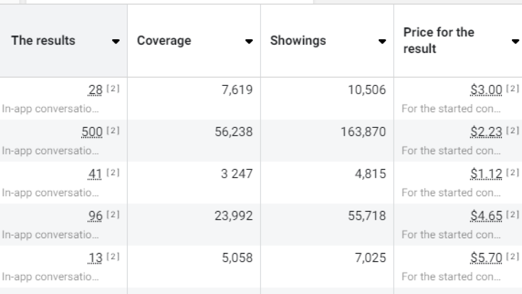Select the 56,238 coverage cell
The width and height of the screenshot is (522, 294).
pyautogui.click(x=233, y=132)
